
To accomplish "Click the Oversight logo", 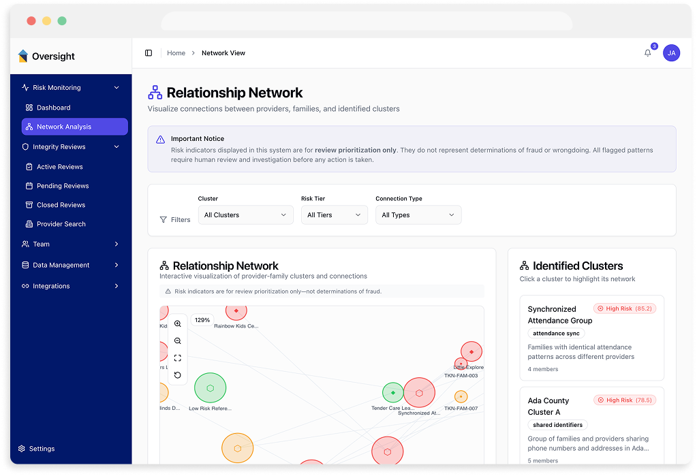I will coord(45,56).
